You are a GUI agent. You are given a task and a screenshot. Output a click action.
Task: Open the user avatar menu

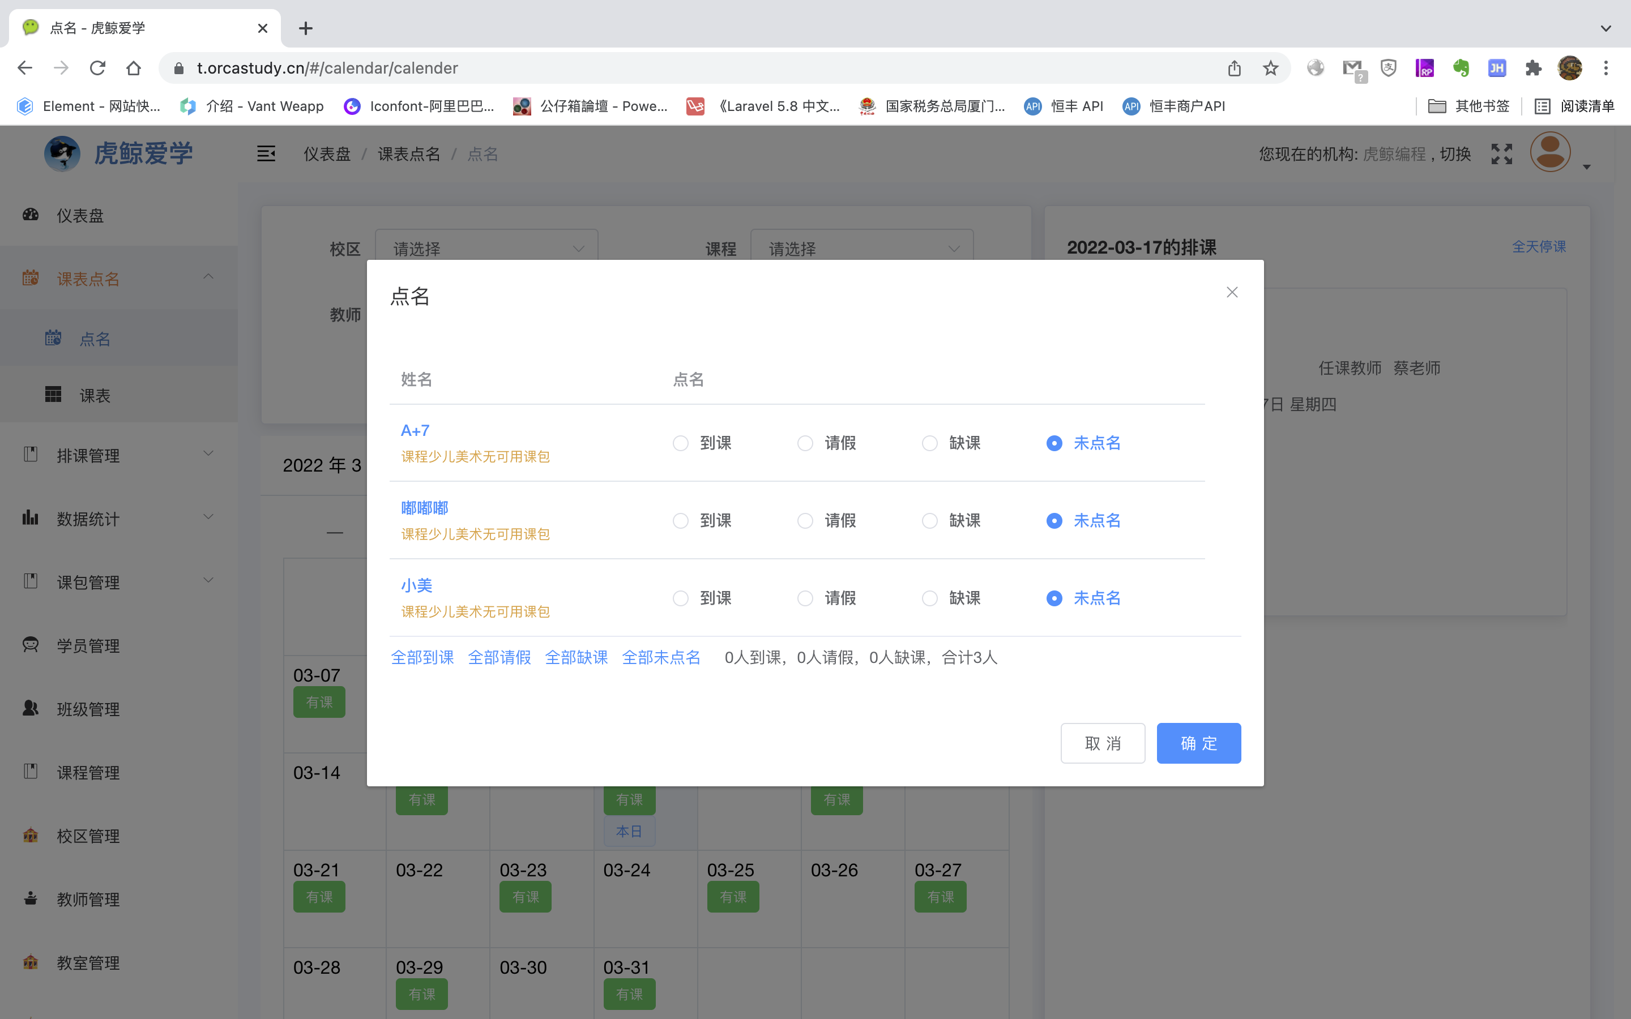pyautogui.click(x=1550, y=152)
